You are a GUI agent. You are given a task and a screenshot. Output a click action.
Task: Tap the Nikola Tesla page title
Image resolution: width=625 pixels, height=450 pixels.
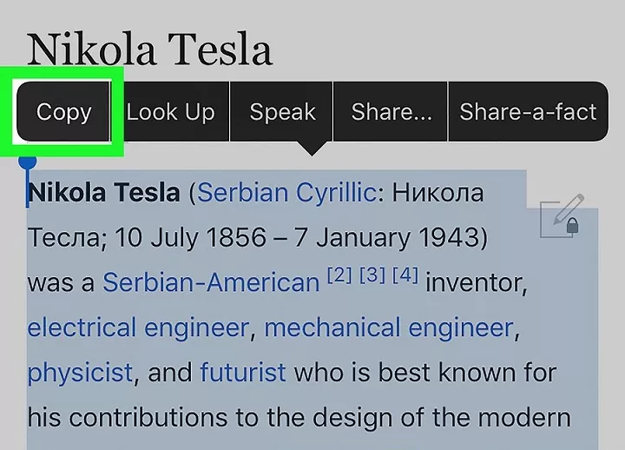tap(150, 50)
